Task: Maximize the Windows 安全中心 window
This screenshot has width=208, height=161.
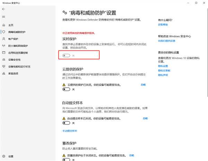Action: click(196, 3)
